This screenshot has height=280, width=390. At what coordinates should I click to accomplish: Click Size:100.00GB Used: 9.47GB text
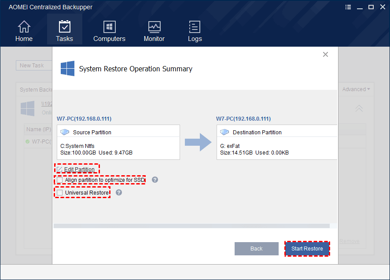[96, 153]
